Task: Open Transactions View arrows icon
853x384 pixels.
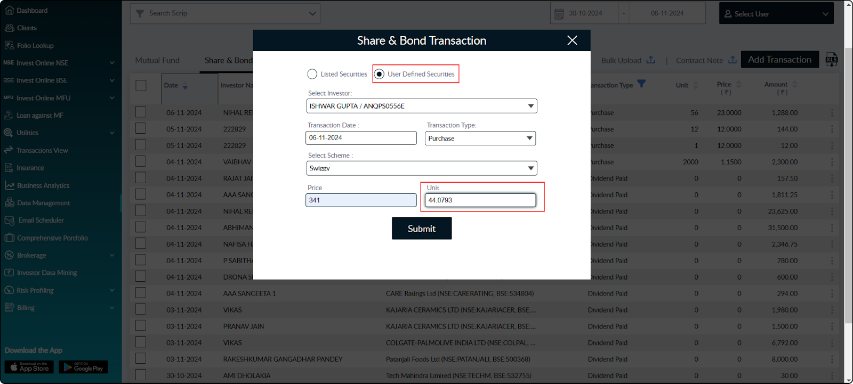Action: click(9, 150)
